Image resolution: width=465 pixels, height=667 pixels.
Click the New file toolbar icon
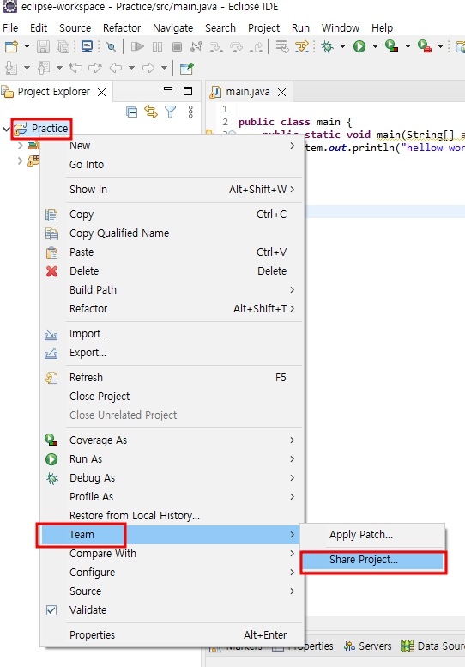pyautogui.click(x=11, y=46)
